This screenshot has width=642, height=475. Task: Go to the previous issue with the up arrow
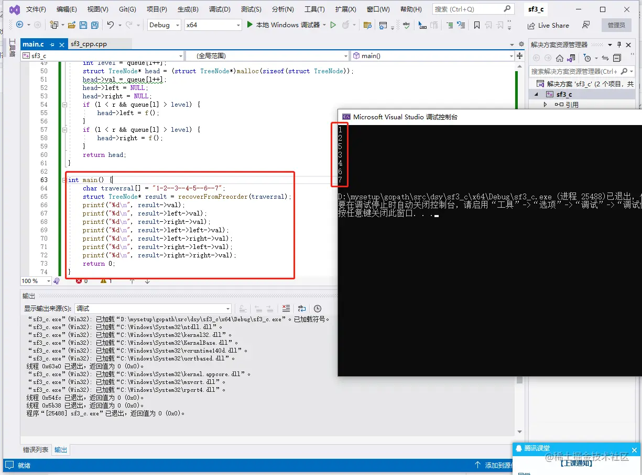click(x=132, y=281)
